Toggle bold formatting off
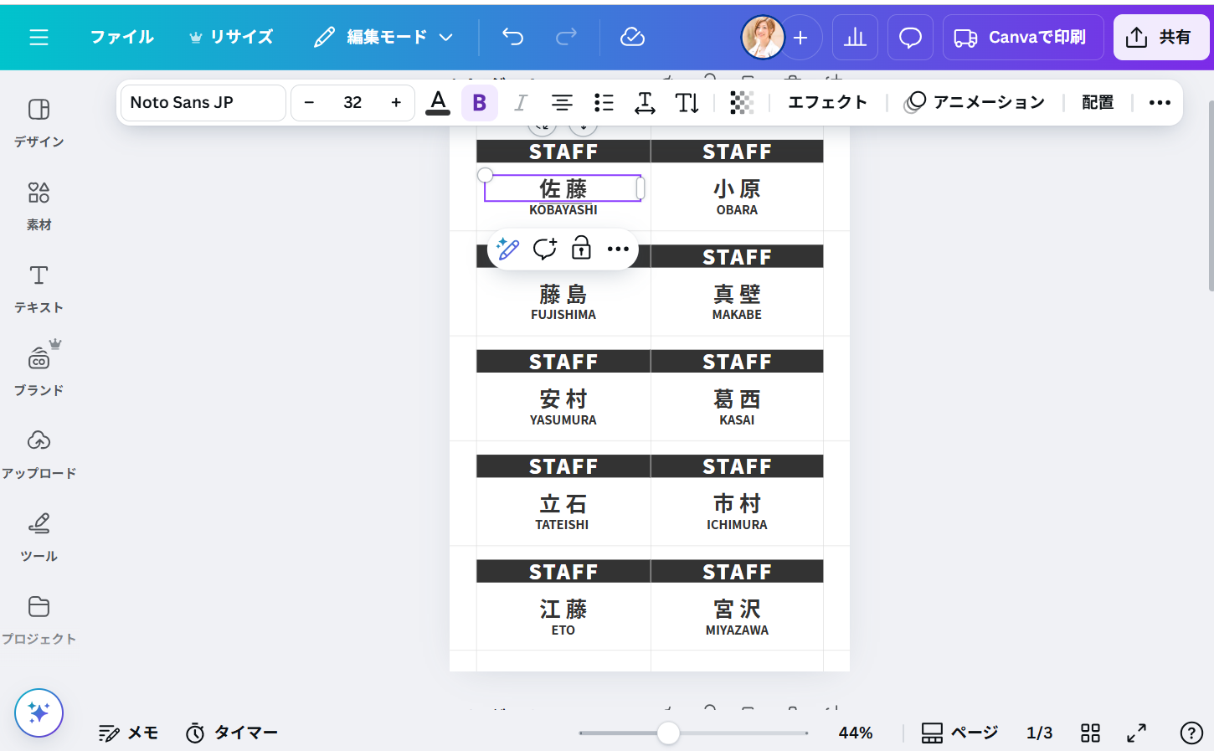This screenshot has width=1214, height=751. [x=479, y=102]
